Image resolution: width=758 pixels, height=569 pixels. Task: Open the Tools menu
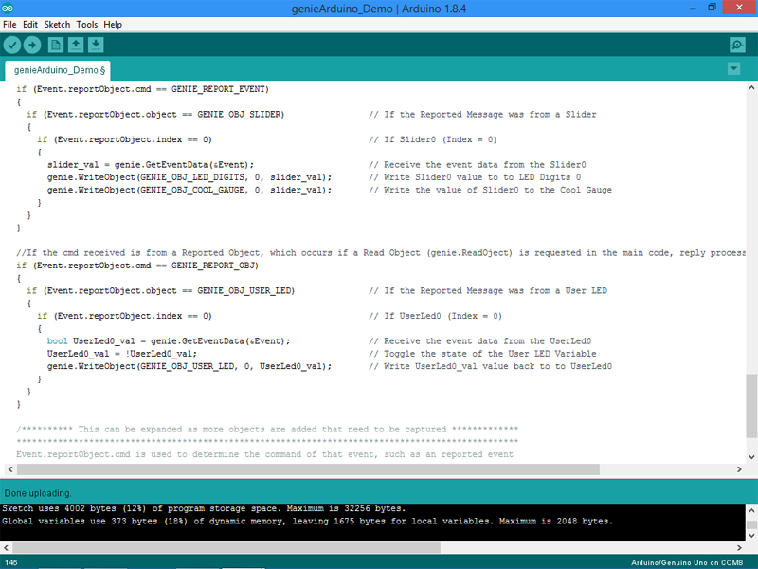point(86,24)
